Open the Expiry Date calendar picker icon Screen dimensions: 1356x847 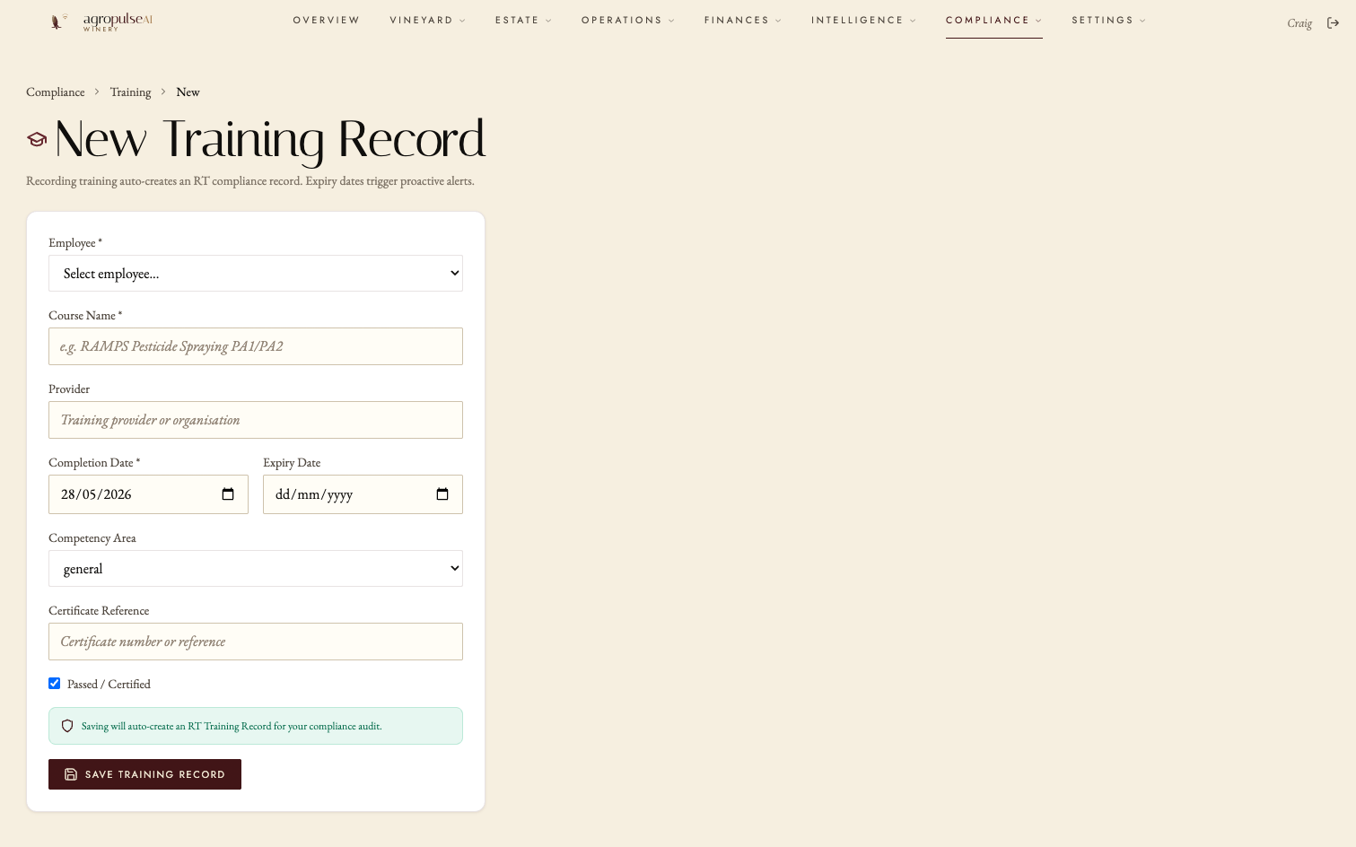(442, 494)
